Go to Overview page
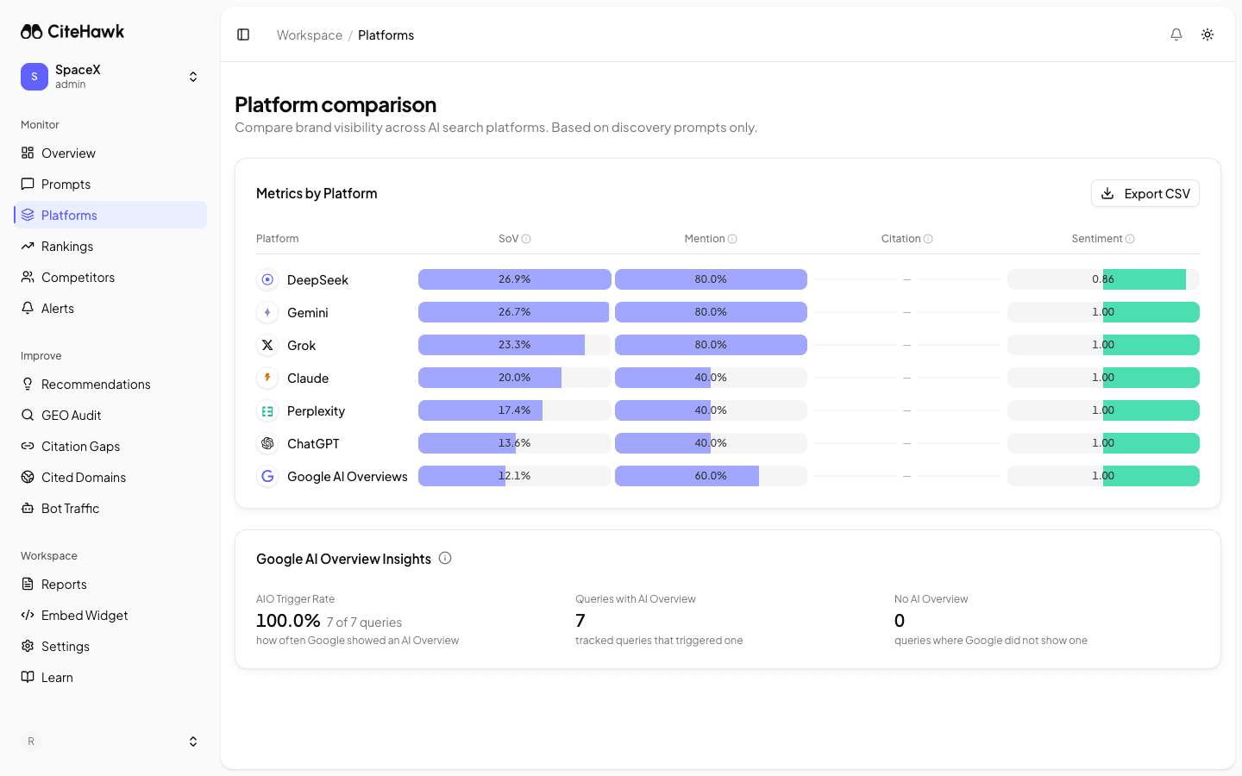 [110, 153]
